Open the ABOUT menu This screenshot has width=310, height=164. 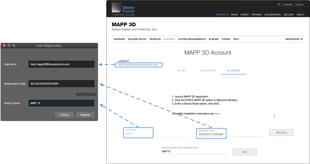click(301, 15)
